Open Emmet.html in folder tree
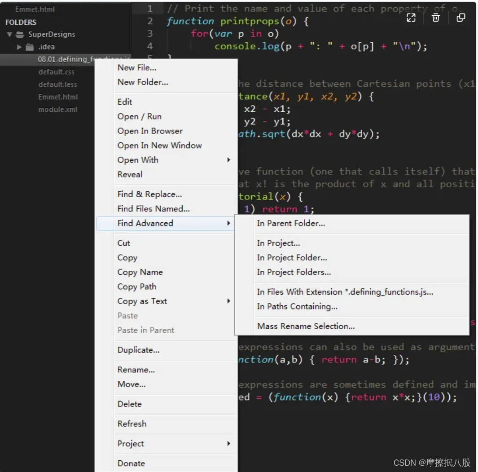Screen dimensions: 478x472 [58, 97]
